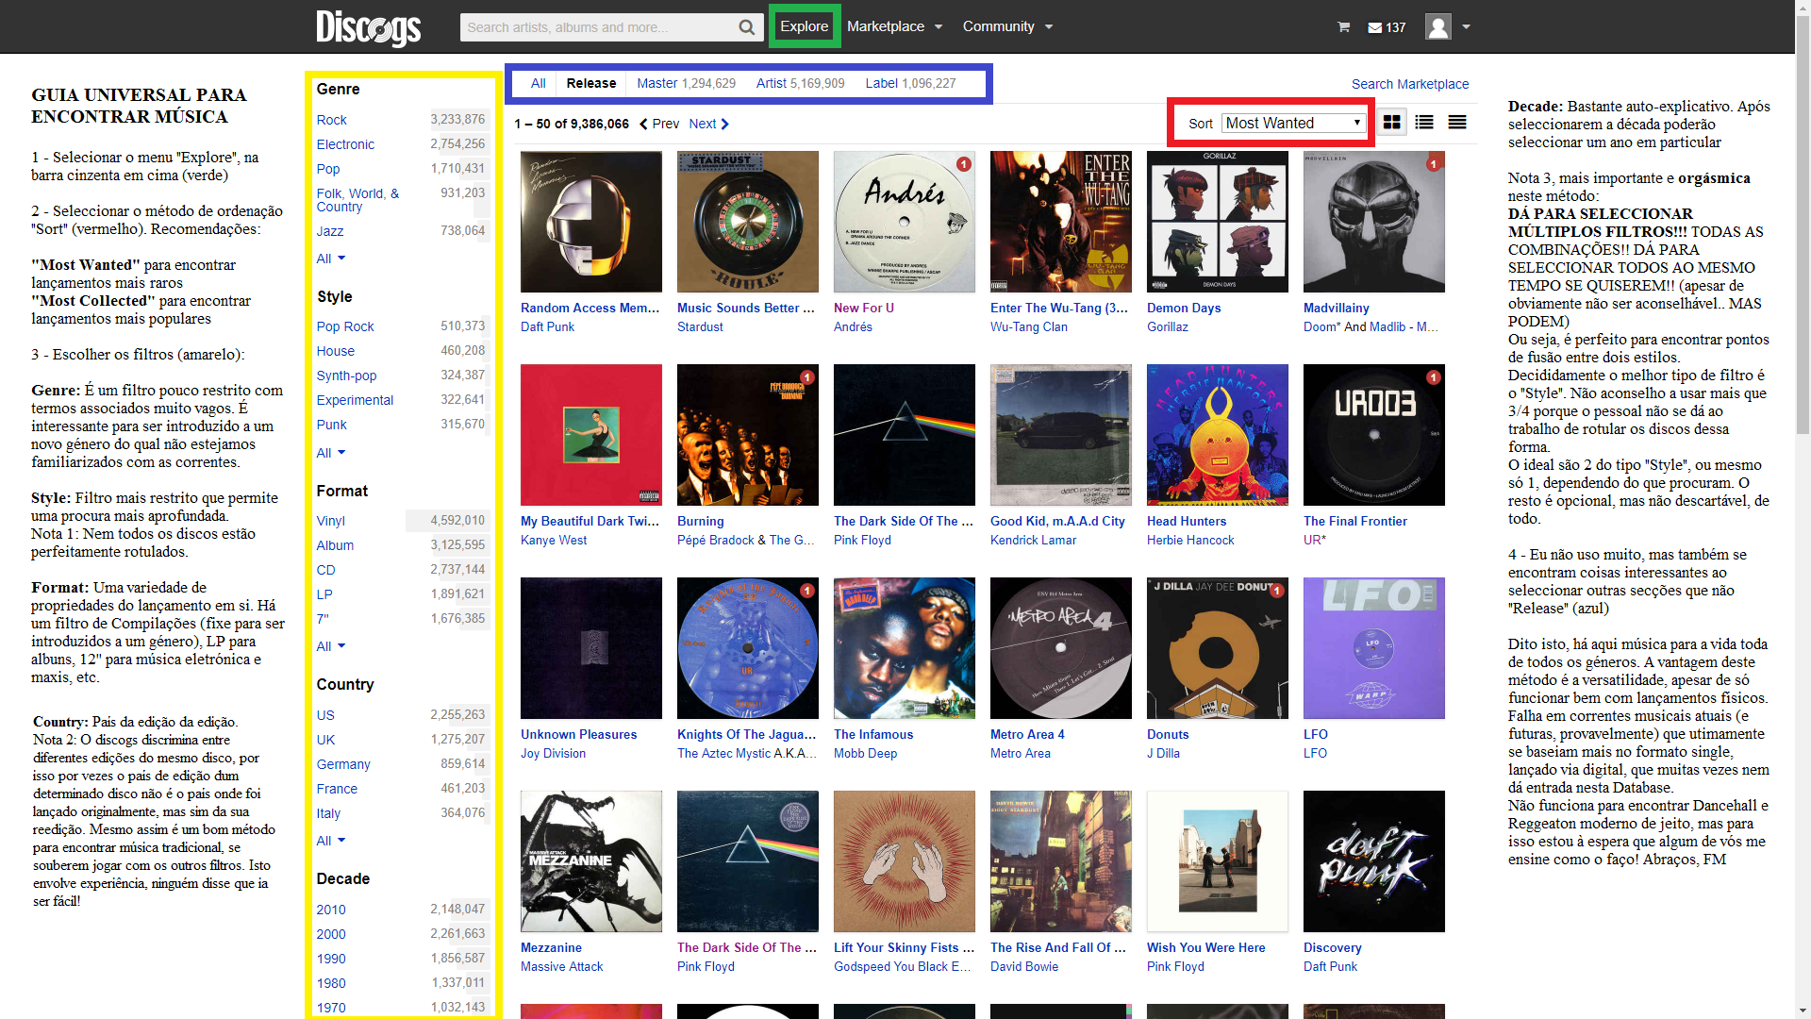Expand All countries list
1811x1019 pixels.
(x=331, y=841)
